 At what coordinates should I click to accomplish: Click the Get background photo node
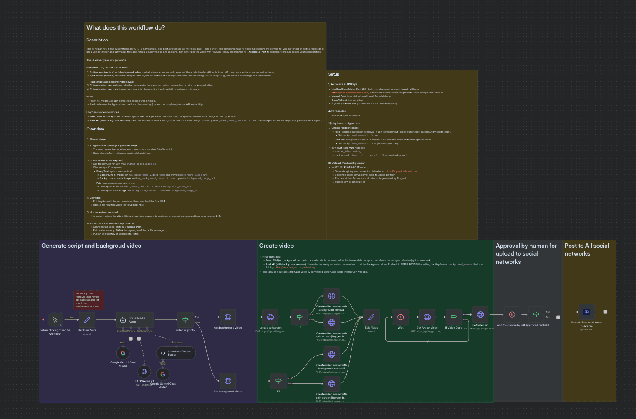(228, 381)
